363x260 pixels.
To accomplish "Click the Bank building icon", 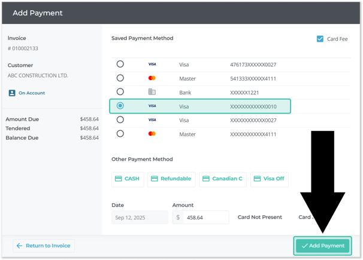I will pos(152,92).
